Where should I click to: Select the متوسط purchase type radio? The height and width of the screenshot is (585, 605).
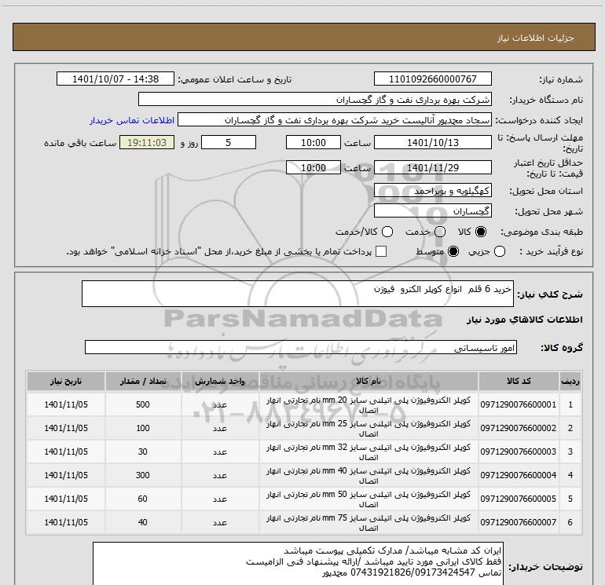(x=453, y=252)
